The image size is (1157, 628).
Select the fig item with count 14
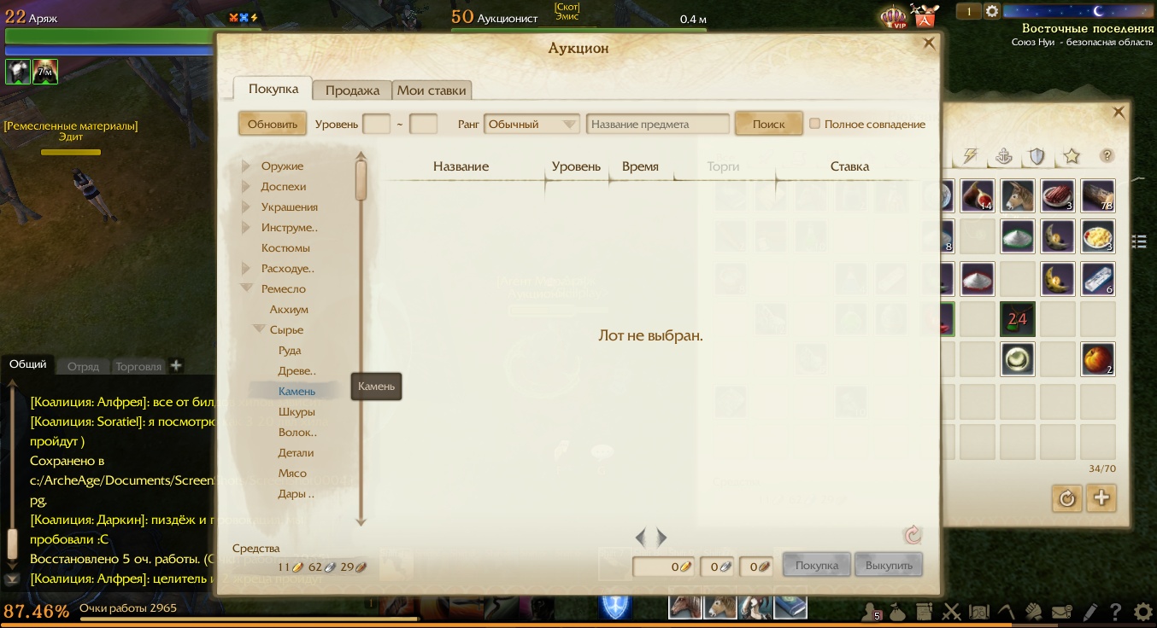[977, 195]
